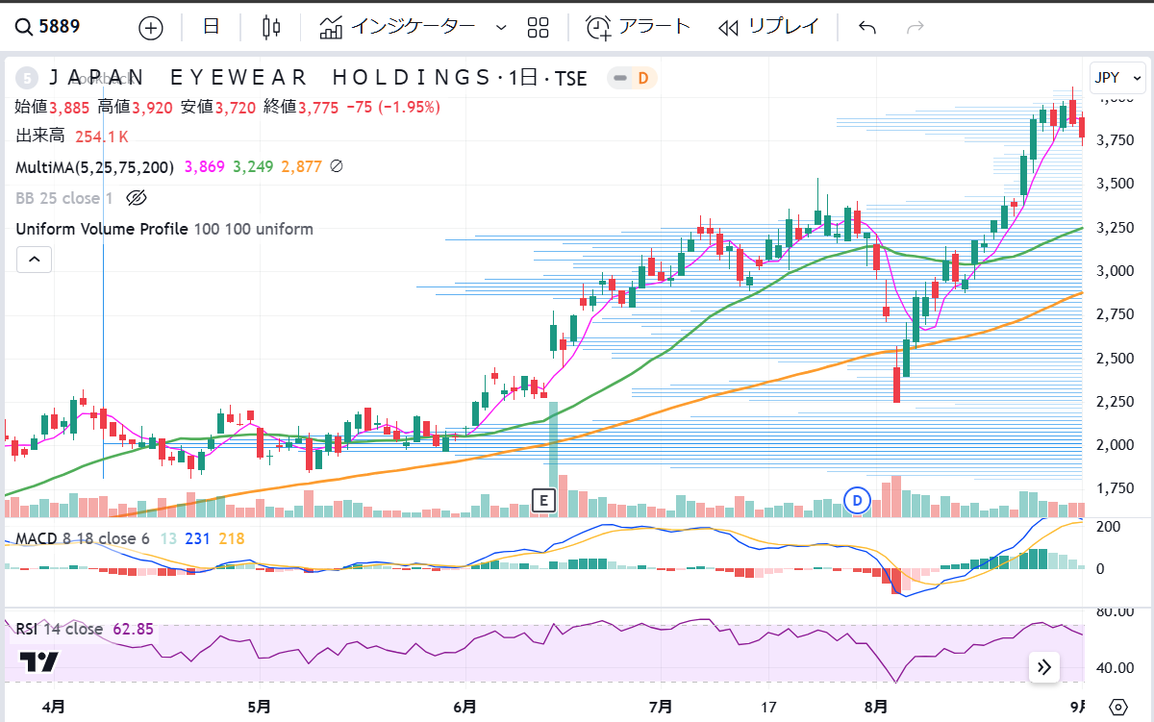The height and width of the screenshot is (722, 1154).
Task: Click the earnings E marker
Action: 544,499
